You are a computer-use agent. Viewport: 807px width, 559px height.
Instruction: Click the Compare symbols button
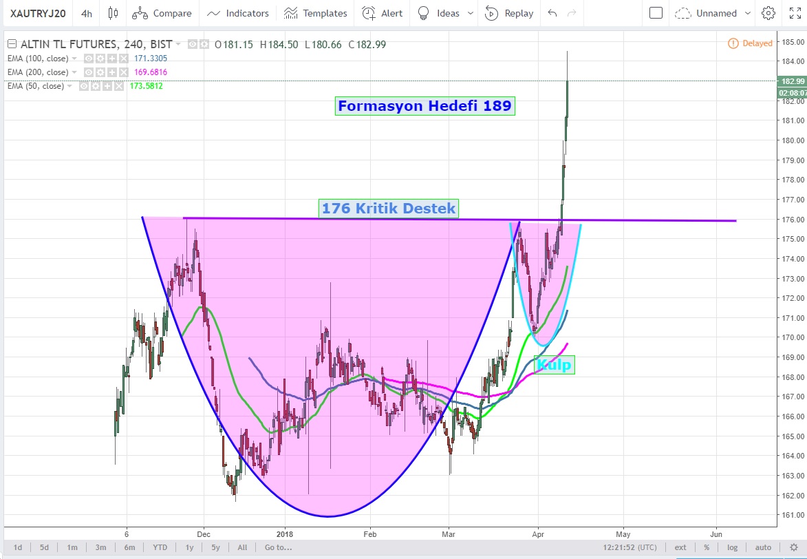point(164,13)
